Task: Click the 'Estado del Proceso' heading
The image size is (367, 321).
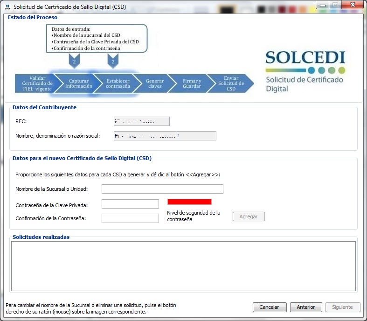Action: pos(33,17)
